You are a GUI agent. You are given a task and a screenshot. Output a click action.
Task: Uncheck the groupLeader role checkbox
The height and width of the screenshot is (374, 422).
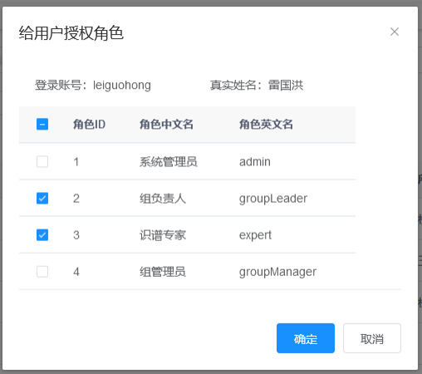pos(42,199)
